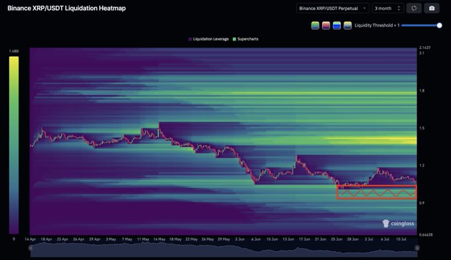Viewport: 451px width, 260px height.
Task: Click the right handle of bottom range selector
Action: (417, 248)
